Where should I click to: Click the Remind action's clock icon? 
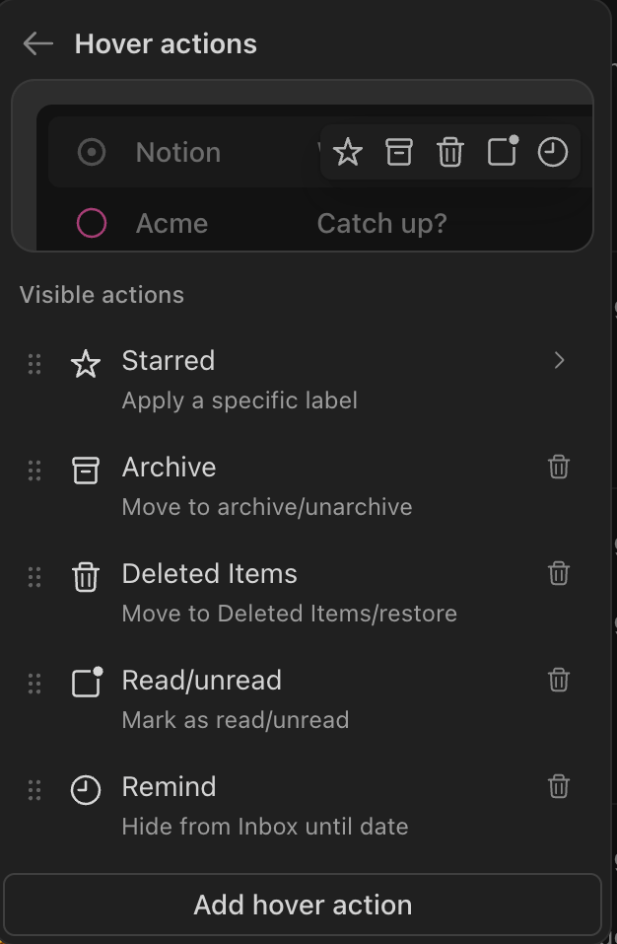86,789
